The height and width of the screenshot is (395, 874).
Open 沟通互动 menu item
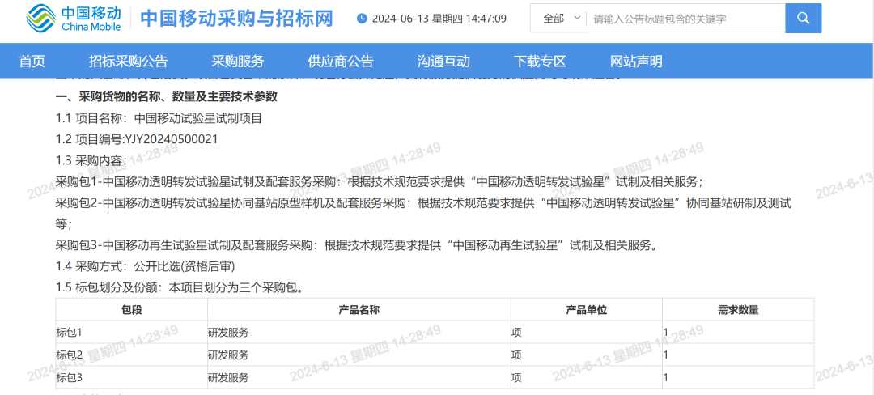pyautogui.click(x=443, y=62)
